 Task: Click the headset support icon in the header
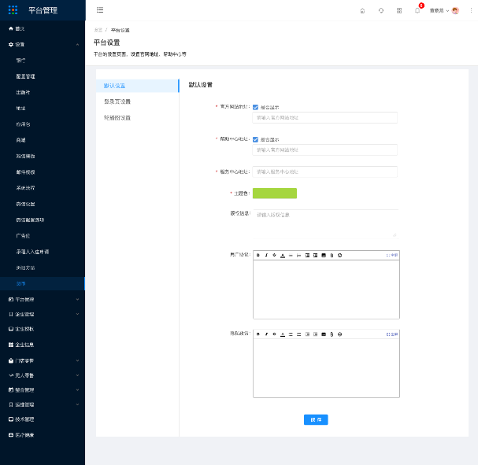(381, 11)
